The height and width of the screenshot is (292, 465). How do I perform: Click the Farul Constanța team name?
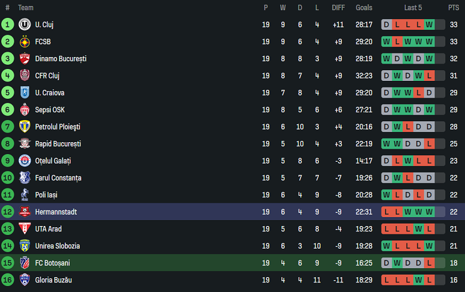point(58,178)
